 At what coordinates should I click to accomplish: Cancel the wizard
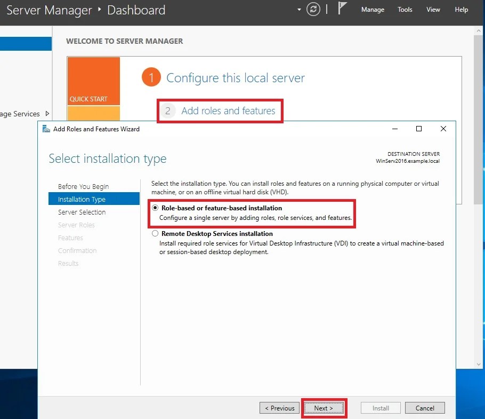point(425,407)
